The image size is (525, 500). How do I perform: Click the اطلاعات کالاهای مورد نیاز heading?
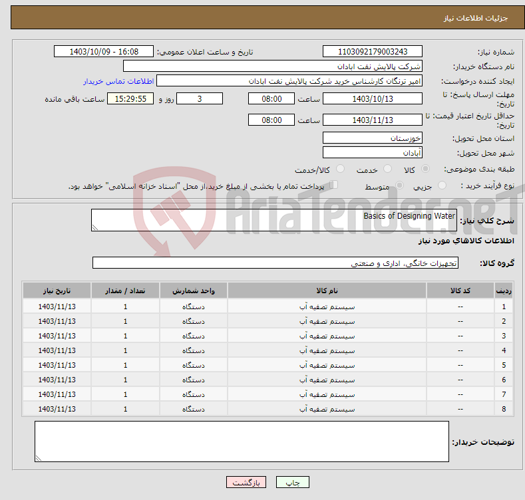[466, 241]
